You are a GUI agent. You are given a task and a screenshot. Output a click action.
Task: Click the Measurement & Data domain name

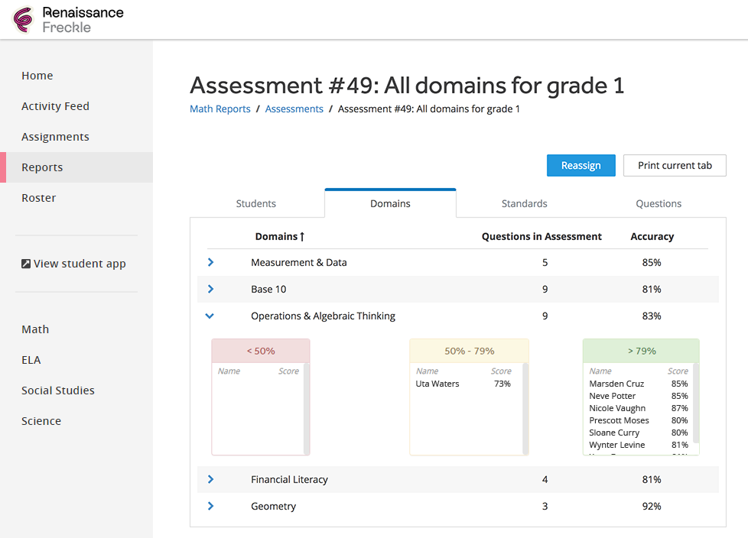(298, 263)
